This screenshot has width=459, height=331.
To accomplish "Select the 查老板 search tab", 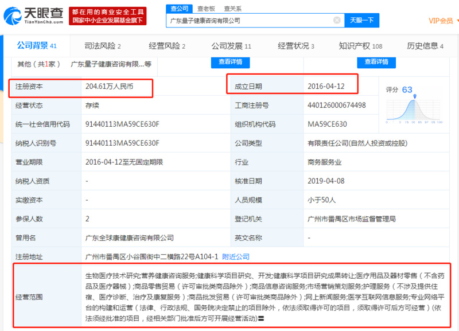I will [206, 9].
